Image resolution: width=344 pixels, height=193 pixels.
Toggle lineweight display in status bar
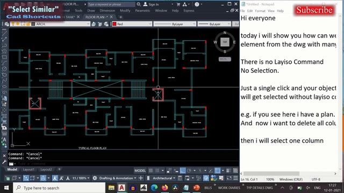click(228, 170)
